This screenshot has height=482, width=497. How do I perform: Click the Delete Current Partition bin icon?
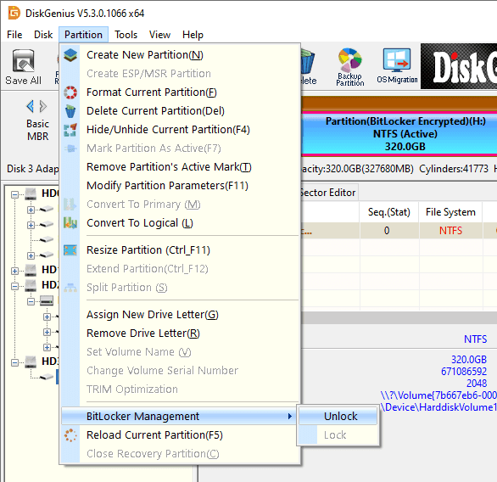point(70,111)
